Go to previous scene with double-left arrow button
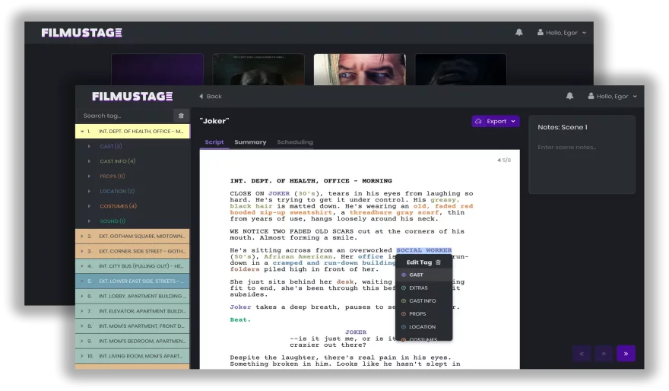 point(582,354)
